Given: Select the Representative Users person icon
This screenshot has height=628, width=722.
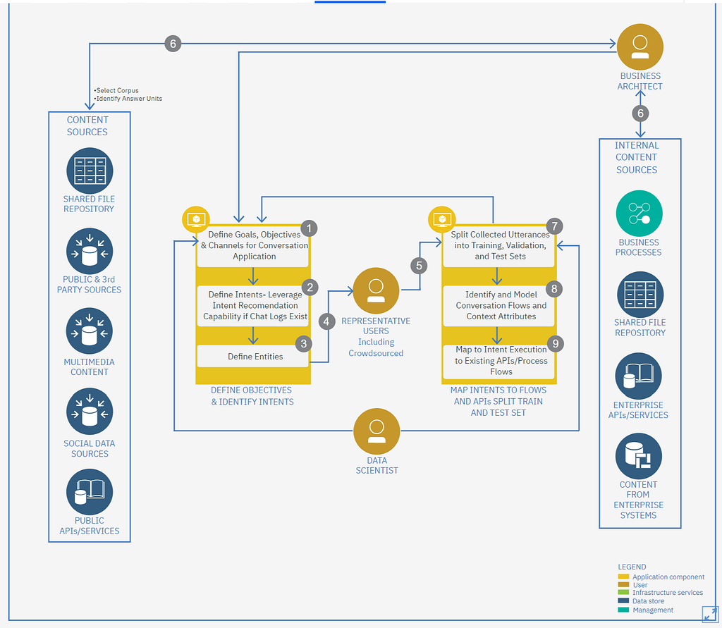Looking at the screenshot, I should (x=376, y=290).
